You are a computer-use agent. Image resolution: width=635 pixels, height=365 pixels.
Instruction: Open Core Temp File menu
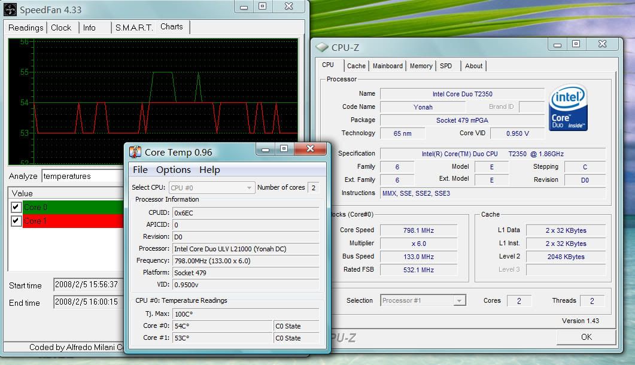click(140, 170)
